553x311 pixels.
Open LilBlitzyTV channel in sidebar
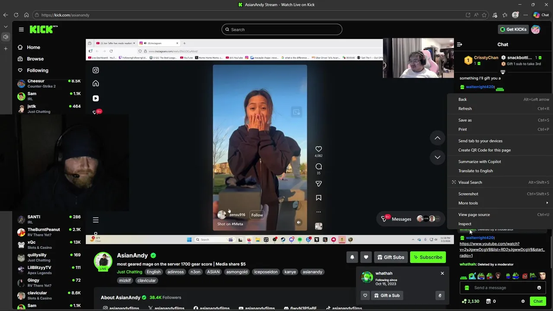tap(49, 270)
